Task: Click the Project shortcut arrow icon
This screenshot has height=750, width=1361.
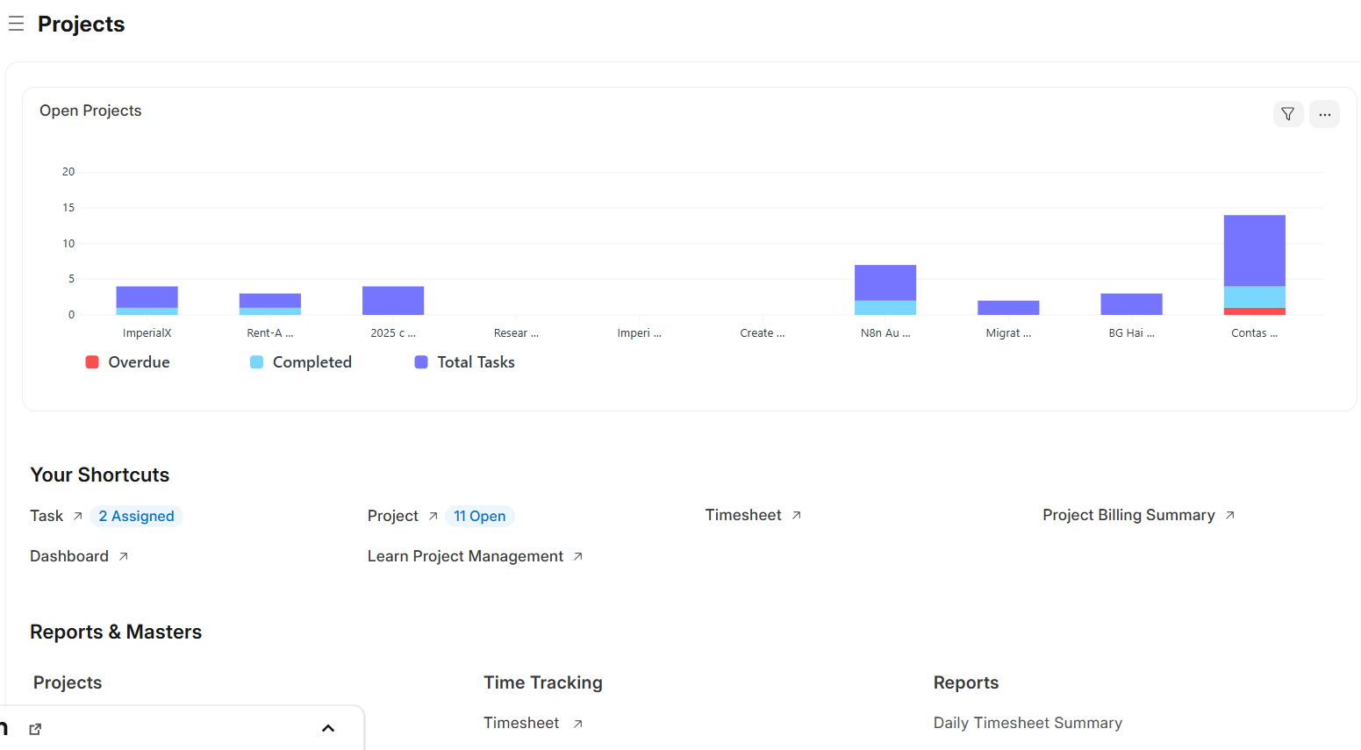Action: [433, 516]
